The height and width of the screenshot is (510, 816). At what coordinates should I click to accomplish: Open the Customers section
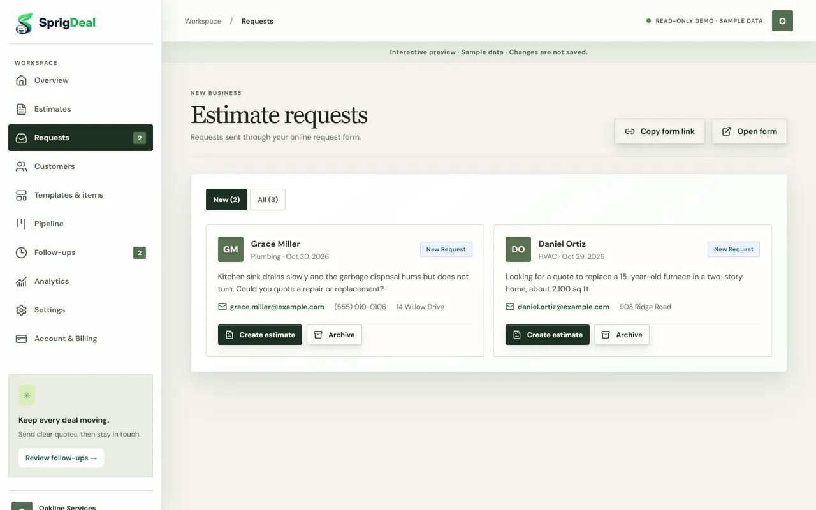coord(80,166)
